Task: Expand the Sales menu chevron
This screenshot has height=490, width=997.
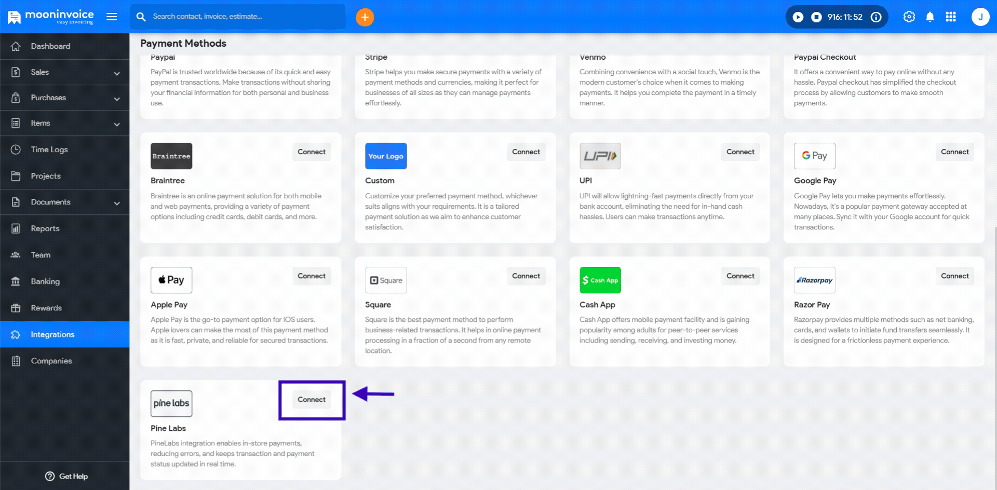Action: coord(117,73)
